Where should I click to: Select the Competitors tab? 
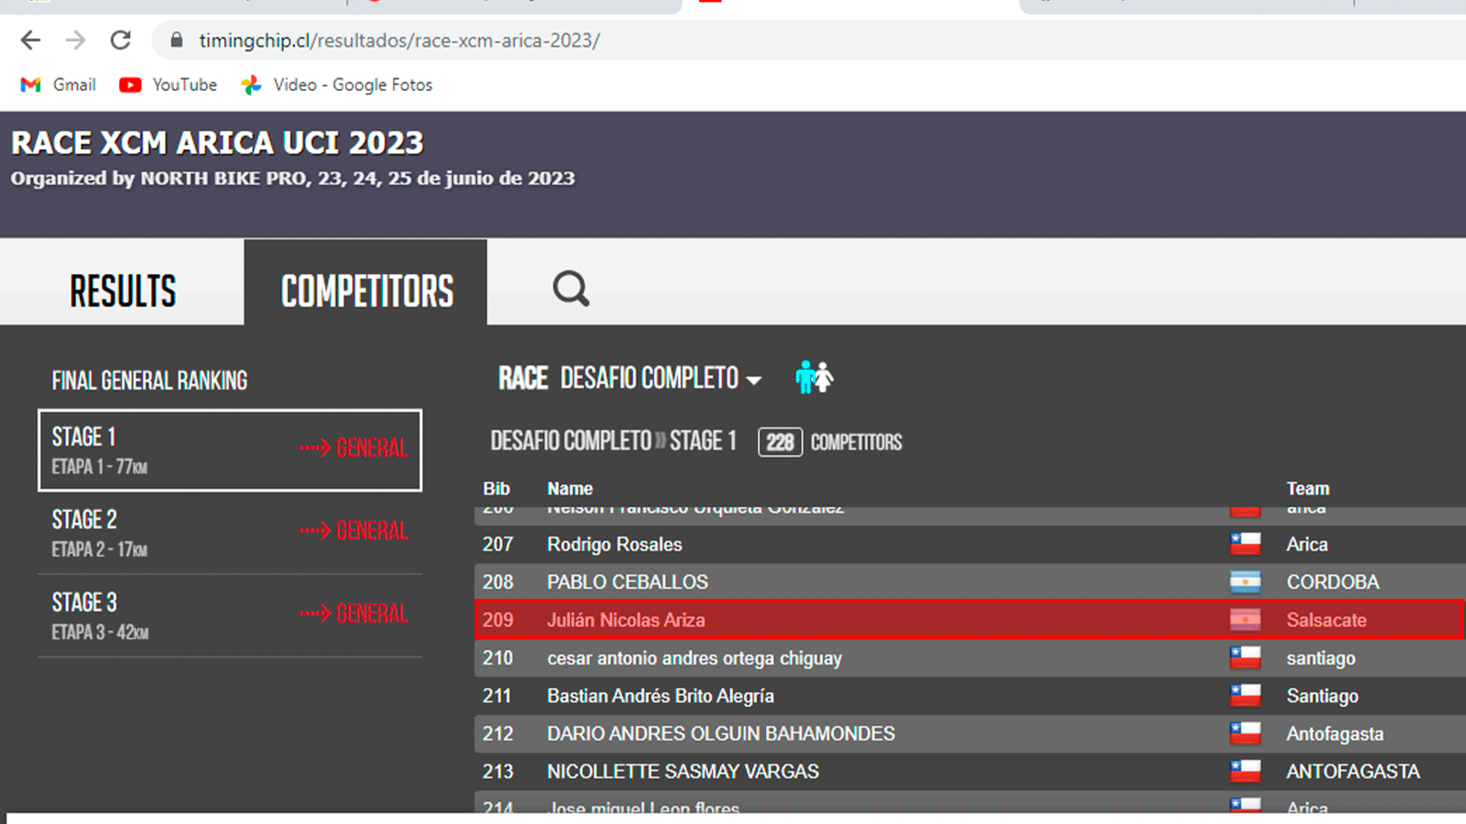[366, 291]
